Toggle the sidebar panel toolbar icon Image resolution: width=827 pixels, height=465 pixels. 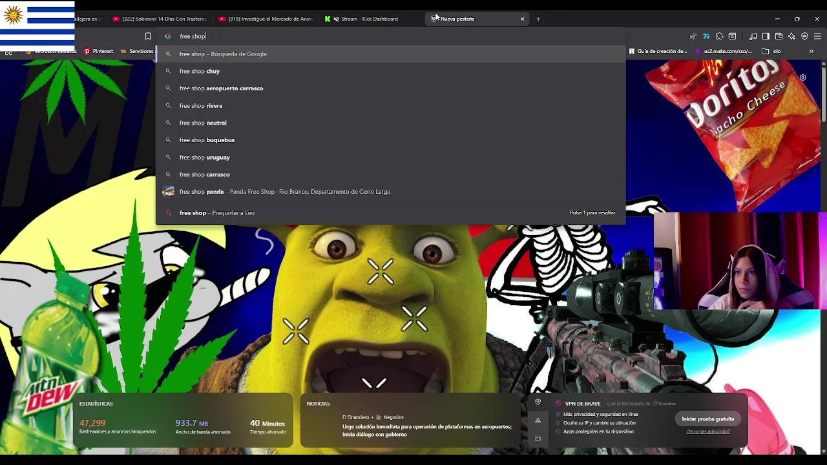[766, 36]
